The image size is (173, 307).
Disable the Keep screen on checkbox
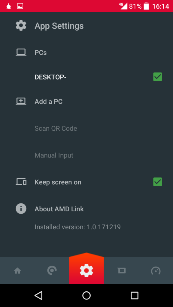coord(157,182)
